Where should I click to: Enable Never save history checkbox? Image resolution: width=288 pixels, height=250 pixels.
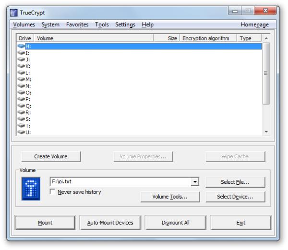click(52, 192)
